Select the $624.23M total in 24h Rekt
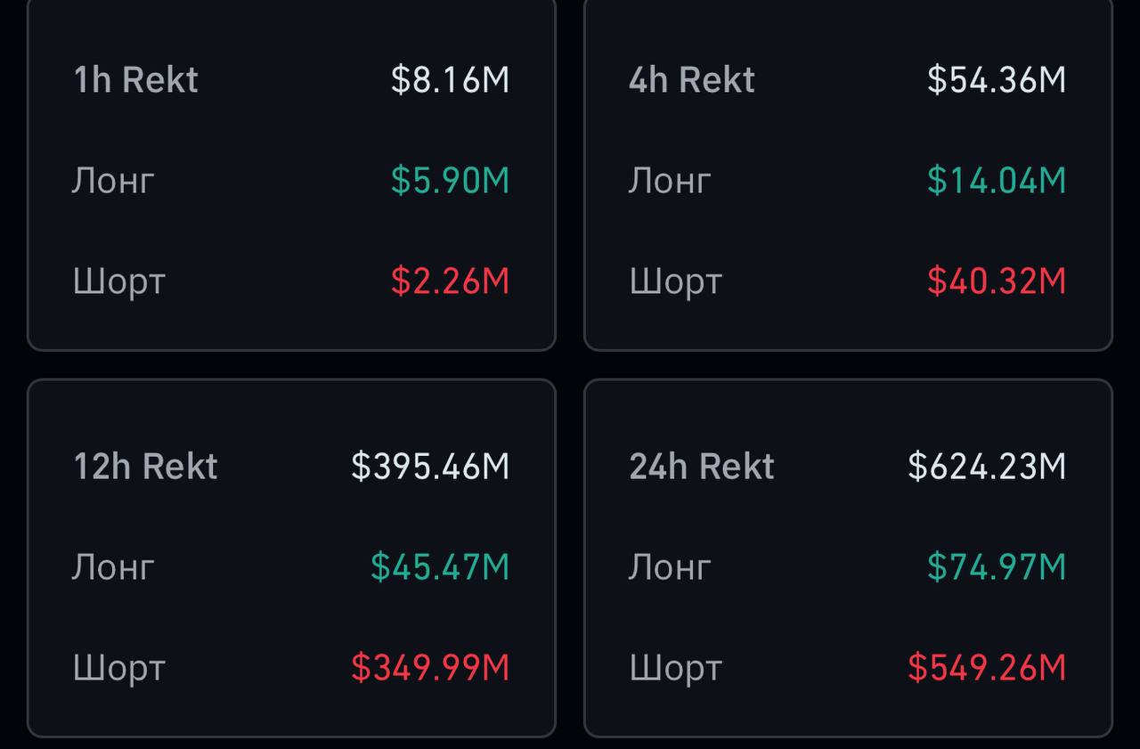The height and width of the screenshot is (749, 1140). coord(987,467)
